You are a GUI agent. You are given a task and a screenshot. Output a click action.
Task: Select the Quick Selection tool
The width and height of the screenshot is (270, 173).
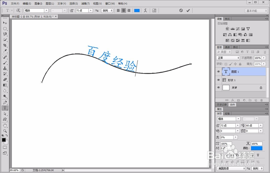[5, 40]
